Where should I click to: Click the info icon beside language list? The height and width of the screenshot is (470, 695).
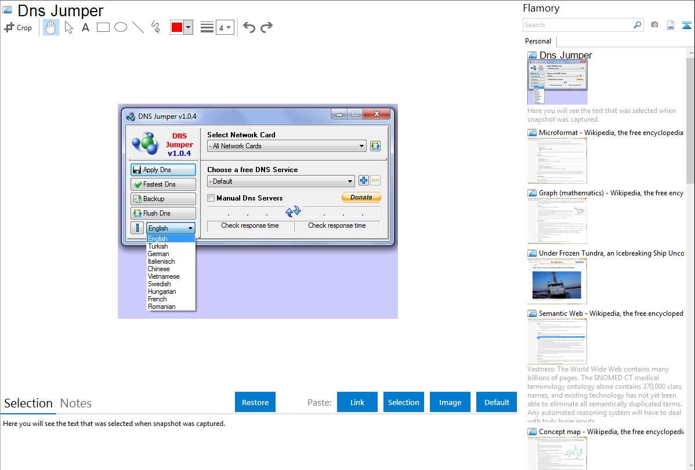pos(137,228)
